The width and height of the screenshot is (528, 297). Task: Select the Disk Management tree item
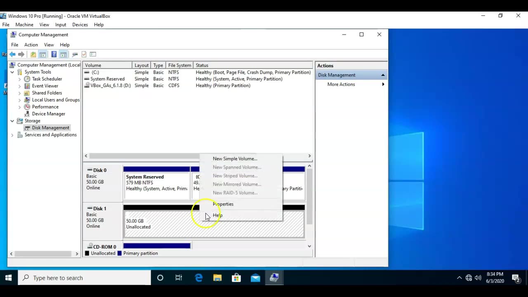tap(51, 128)
